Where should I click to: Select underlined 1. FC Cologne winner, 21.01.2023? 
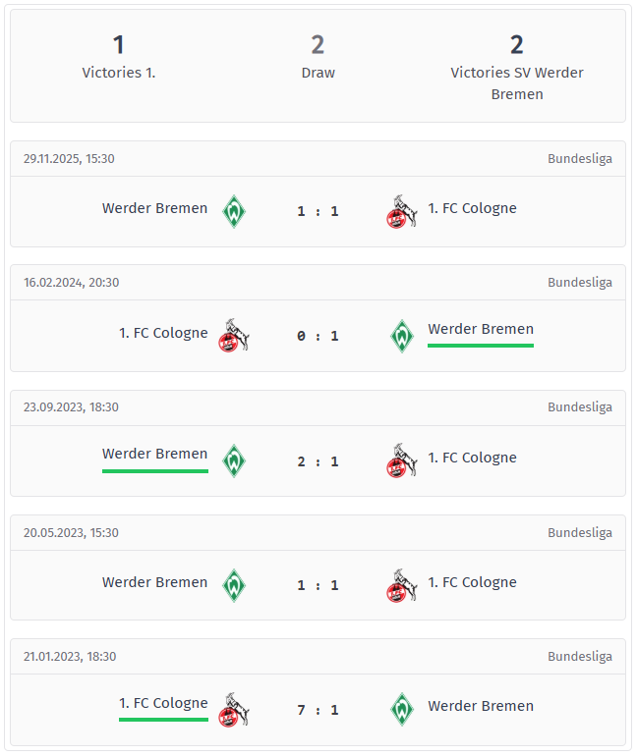click(163, 704)
